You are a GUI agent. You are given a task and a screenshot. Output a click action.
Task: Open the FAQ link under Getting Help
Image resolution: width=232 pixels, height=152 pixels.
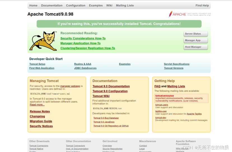(158, 86)
